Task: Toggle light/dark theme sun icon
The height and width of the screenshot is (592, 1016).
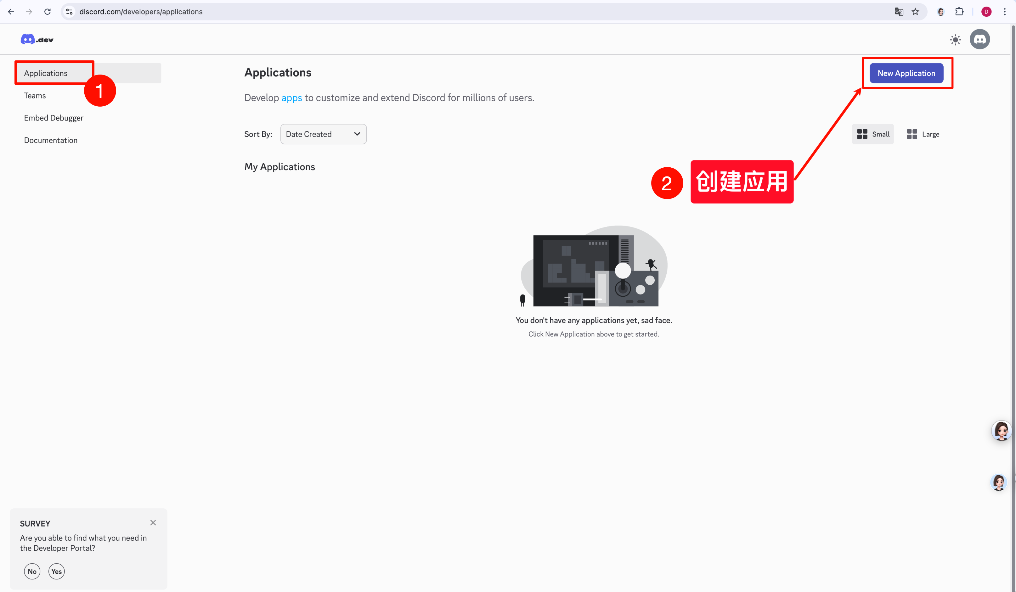Action: pos(955,40)
